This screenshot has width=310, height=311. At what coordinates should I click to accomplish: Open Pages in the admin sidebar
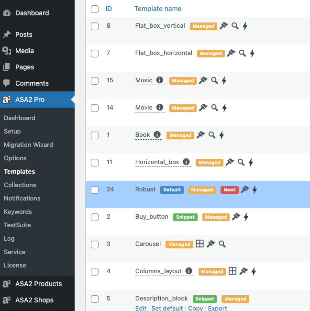[x=37, y=67]
